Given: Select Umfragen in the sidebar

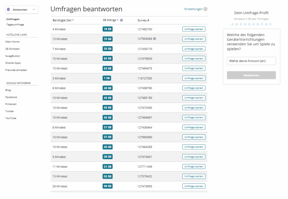Looking at the screenshot, I should 13,19.
